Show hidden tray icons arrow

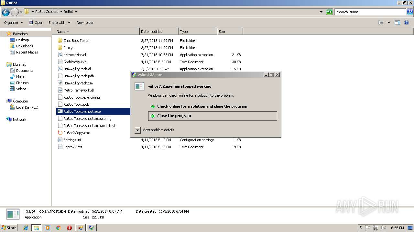pos(361,228)
